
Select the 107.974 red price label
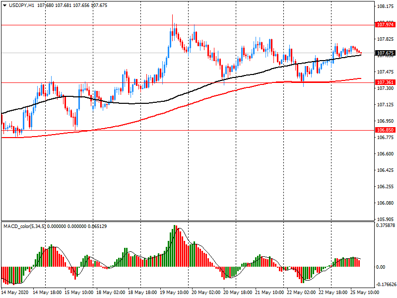pyautogui.click(x=386, y=24)
